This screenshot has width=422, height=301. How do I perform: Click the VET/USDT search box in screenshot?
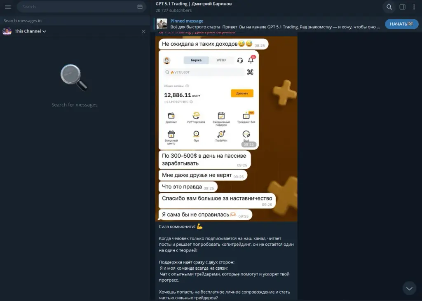pyautogui.click(x=205, y=72)
